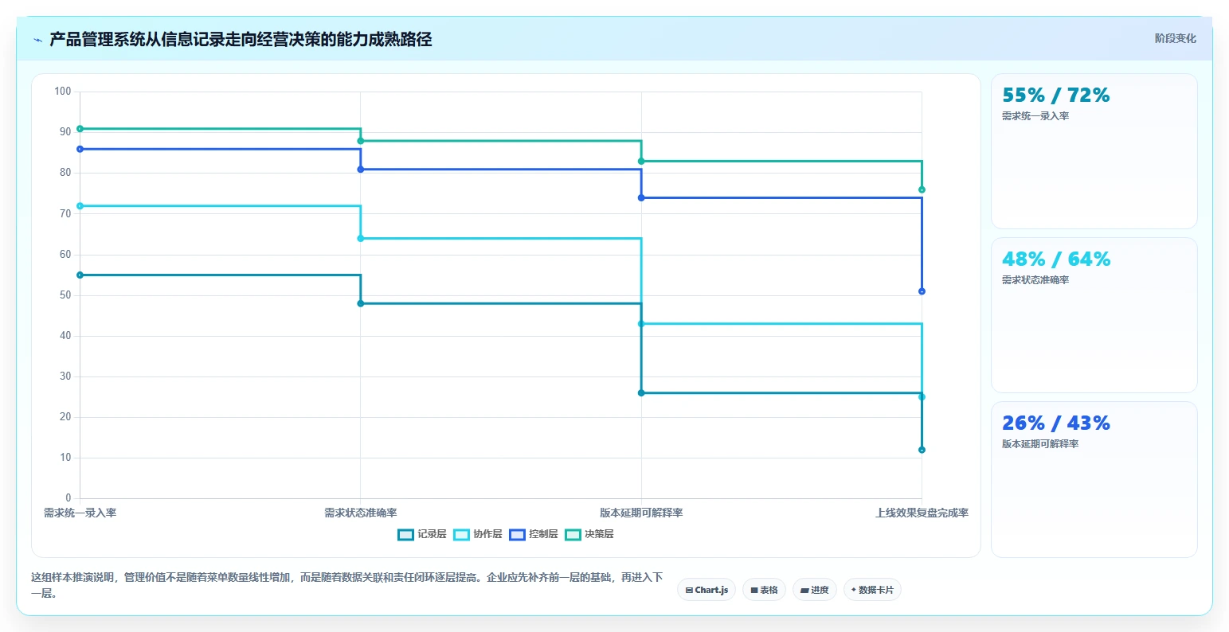Click the 版本延期可解释率 label in the third card

[x=1040, y=444]
